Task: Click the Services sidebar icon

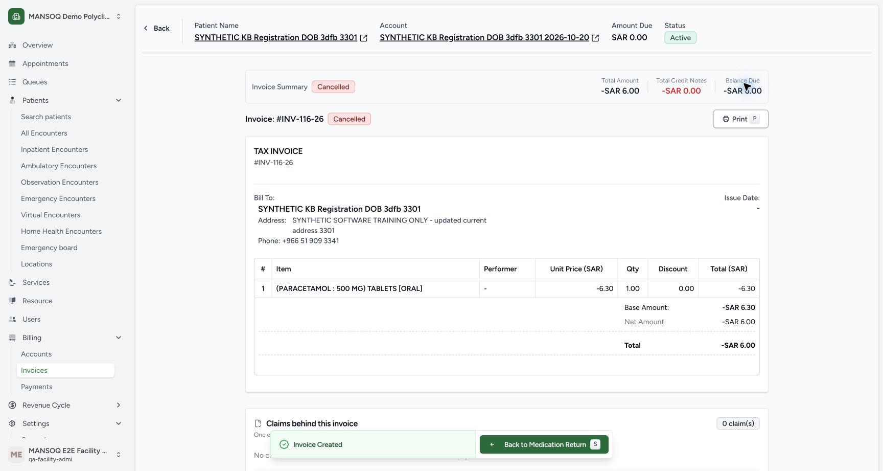Action: coord(12,282)
